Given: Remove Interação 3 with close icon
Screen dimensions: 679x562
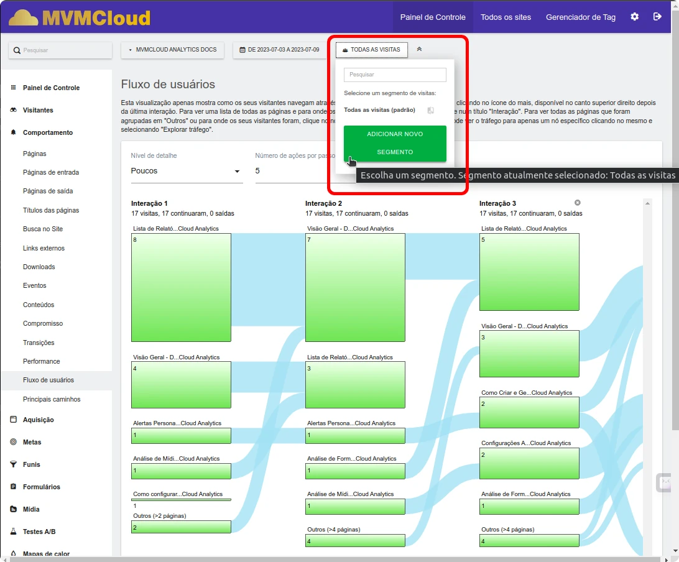Looking at the screenshot, I should coord(577,203).
